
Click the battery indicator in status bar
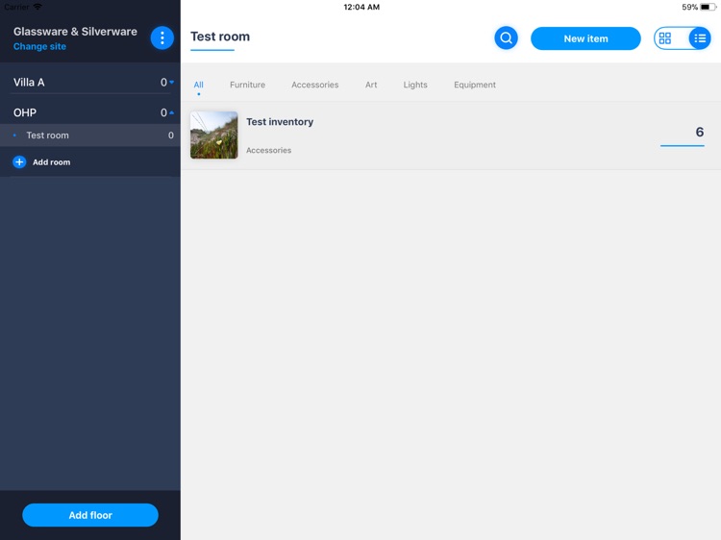click(x=708, y=7)
